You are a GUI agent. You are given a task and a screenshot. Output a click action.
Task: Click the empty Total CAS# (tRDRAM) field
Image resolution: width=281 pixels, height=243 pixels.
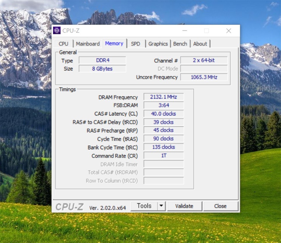pyautogui.click(x=163, y=172)
